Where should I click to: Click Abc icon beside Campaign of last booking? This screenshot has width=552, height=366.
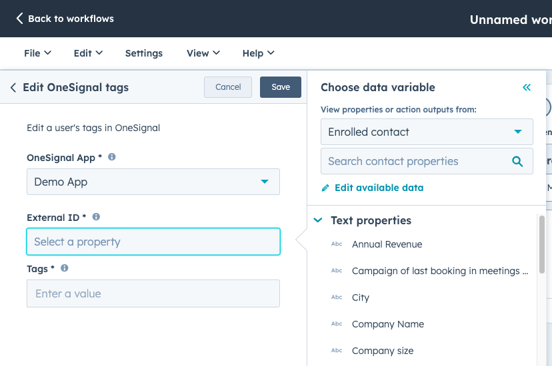tap(337, 270)
